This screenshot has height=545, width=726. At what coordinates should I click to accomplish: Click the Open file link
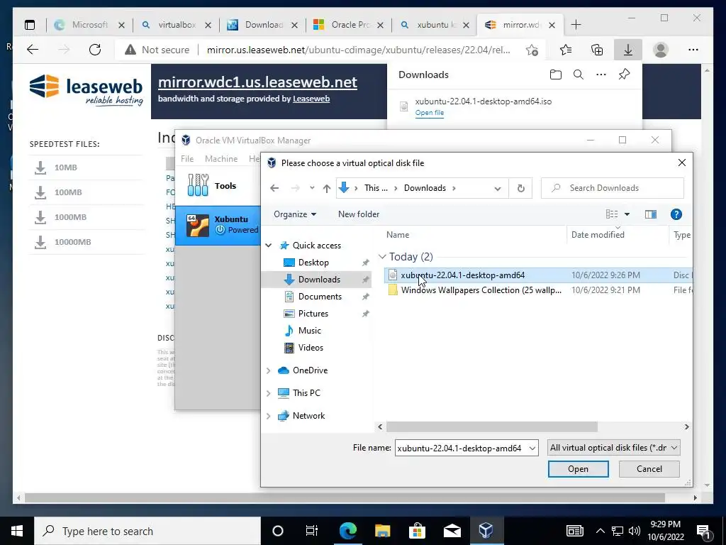[x=430, y=113]
